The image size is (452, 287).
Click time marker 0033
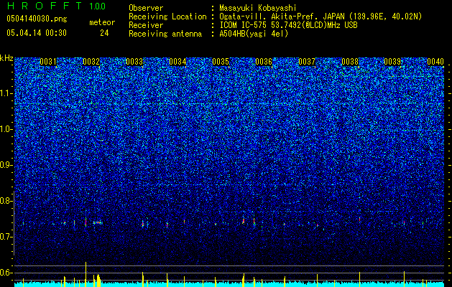pos(134,62)
